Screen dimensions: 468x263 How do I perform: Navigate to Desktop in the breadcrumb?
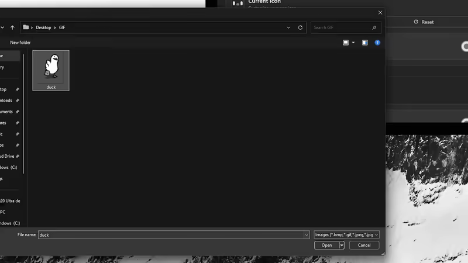[x=43, y=27]
